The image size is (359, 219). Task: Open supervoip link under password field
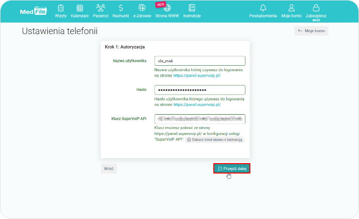[x=197, y=105]
